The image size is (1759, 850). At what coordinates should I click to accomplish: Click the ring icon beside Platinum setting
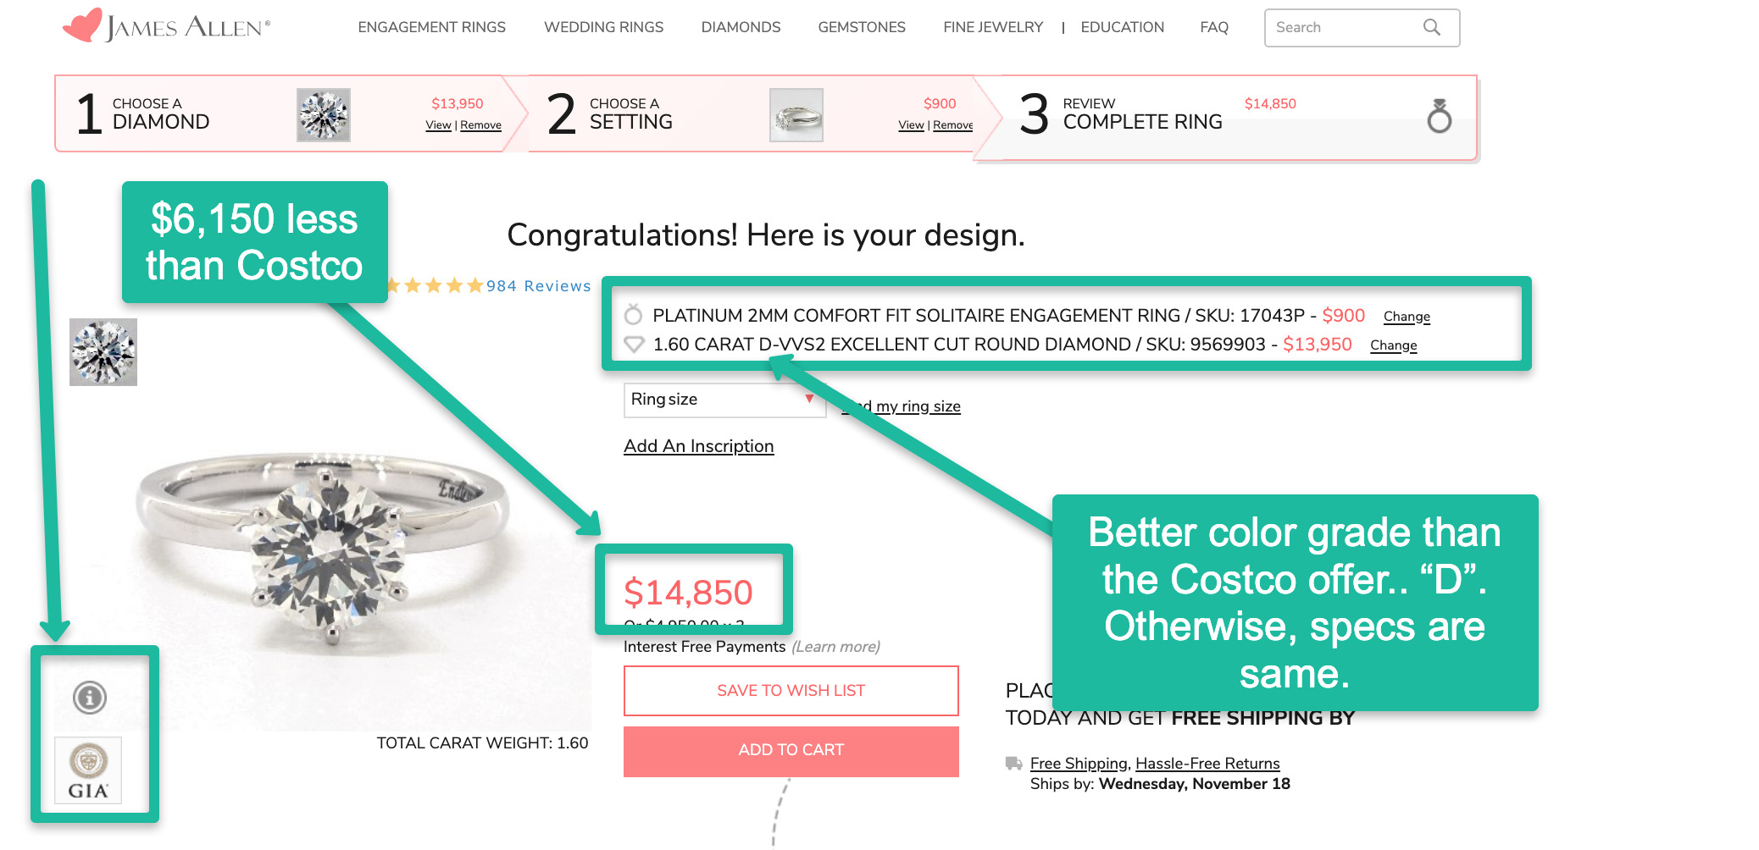tap(633, 315)
